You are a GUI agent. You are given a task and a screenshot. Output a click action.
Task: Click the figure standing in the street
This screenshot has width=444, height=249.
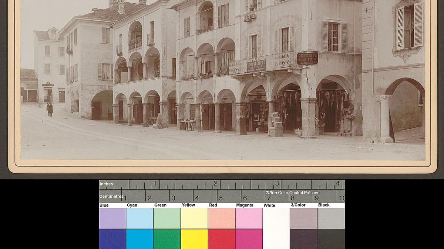[50, 109]
